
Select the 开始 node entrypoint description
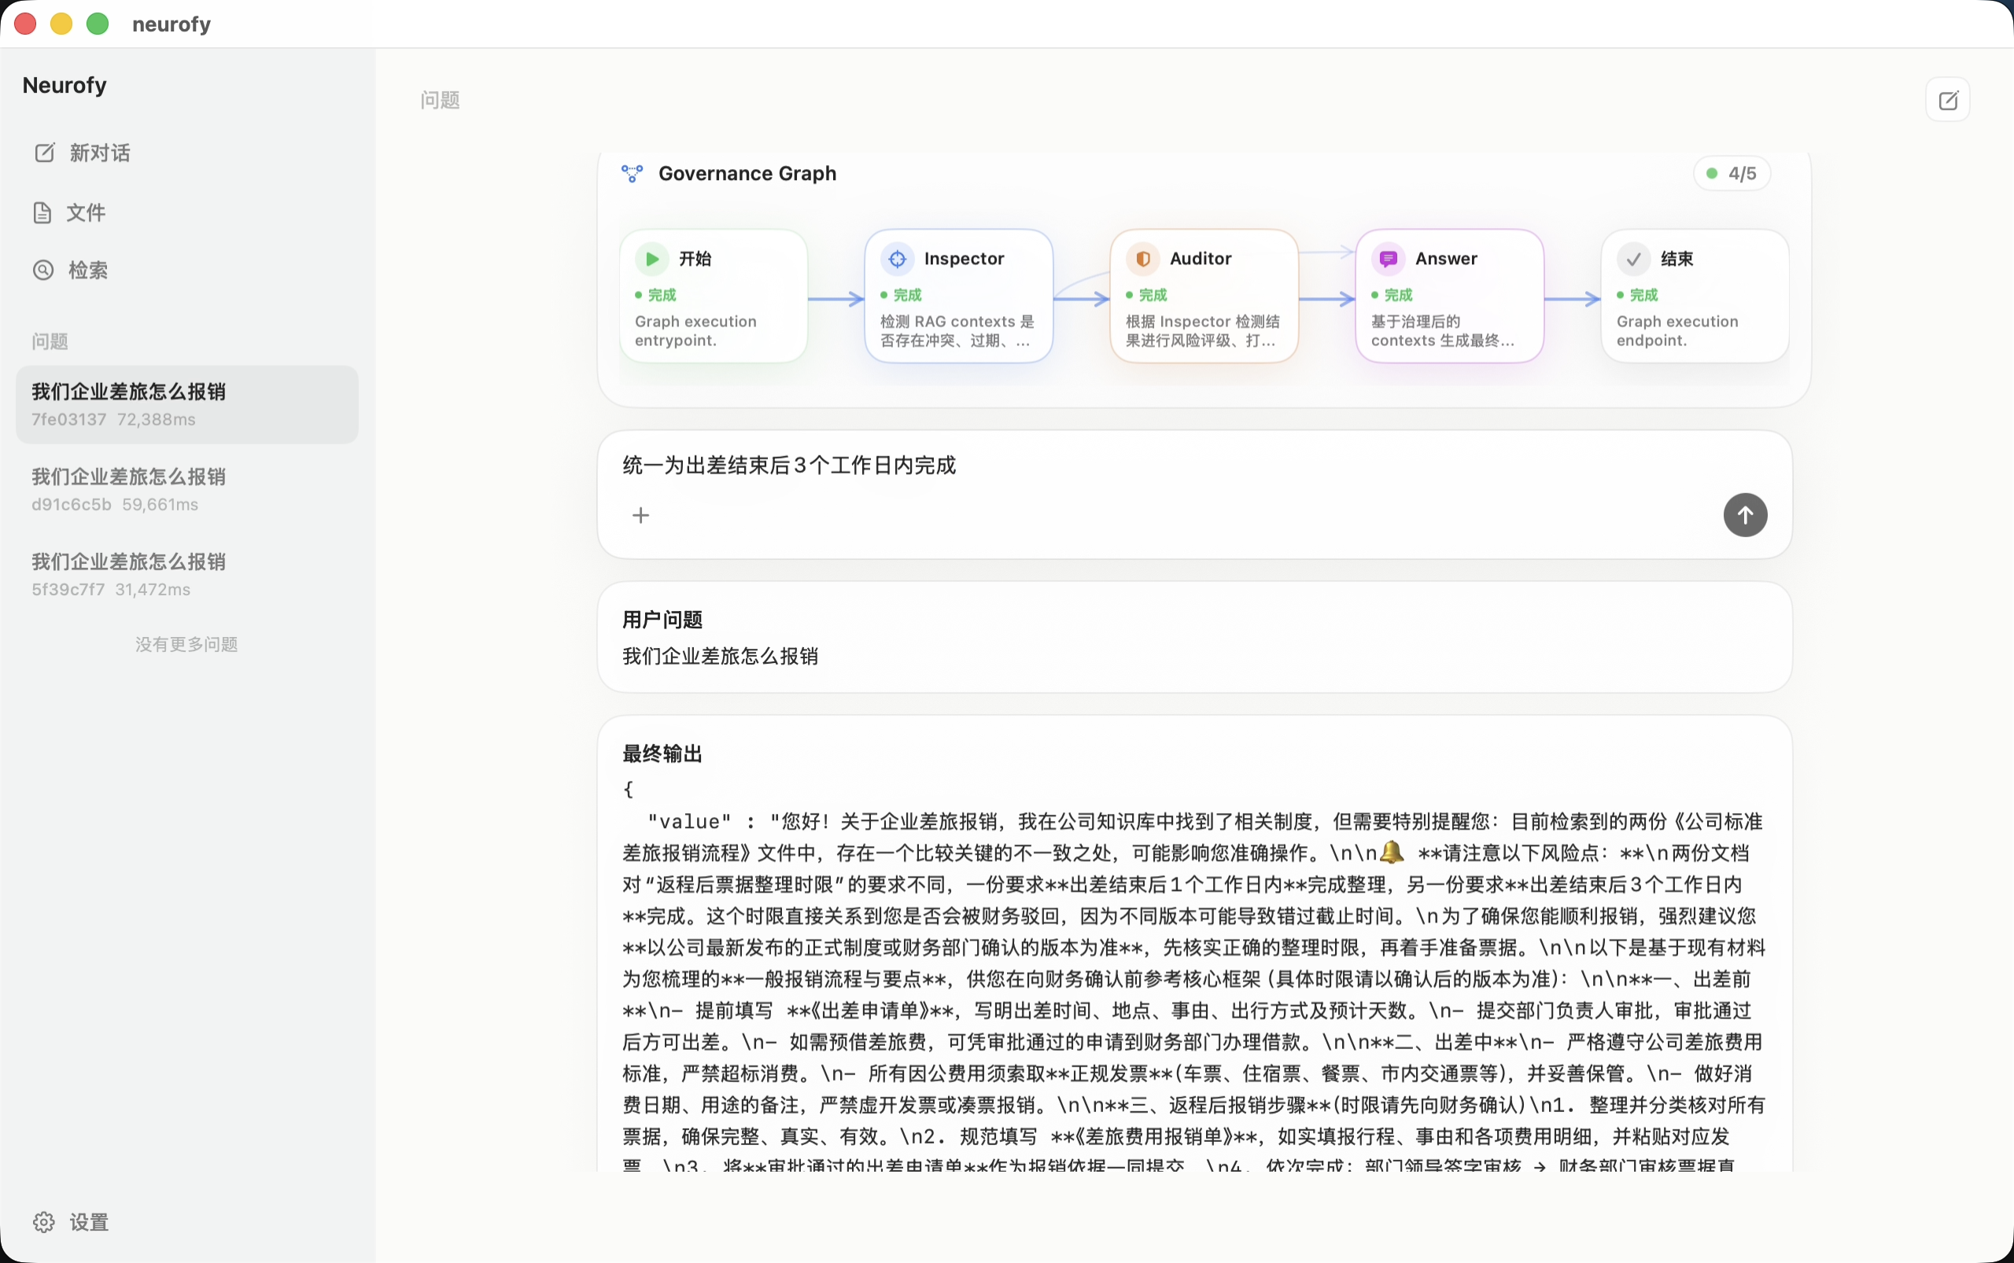[696, 331]
